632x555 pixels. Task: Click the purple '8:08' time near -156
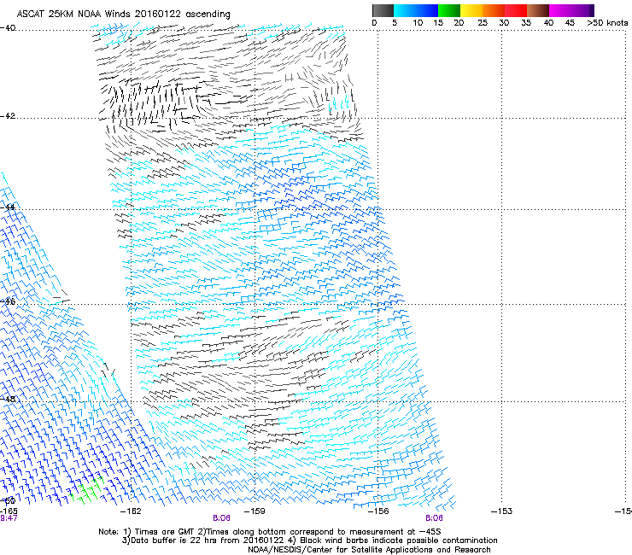point(434,518)
